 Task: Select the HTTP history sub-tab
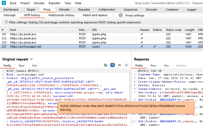32,15
